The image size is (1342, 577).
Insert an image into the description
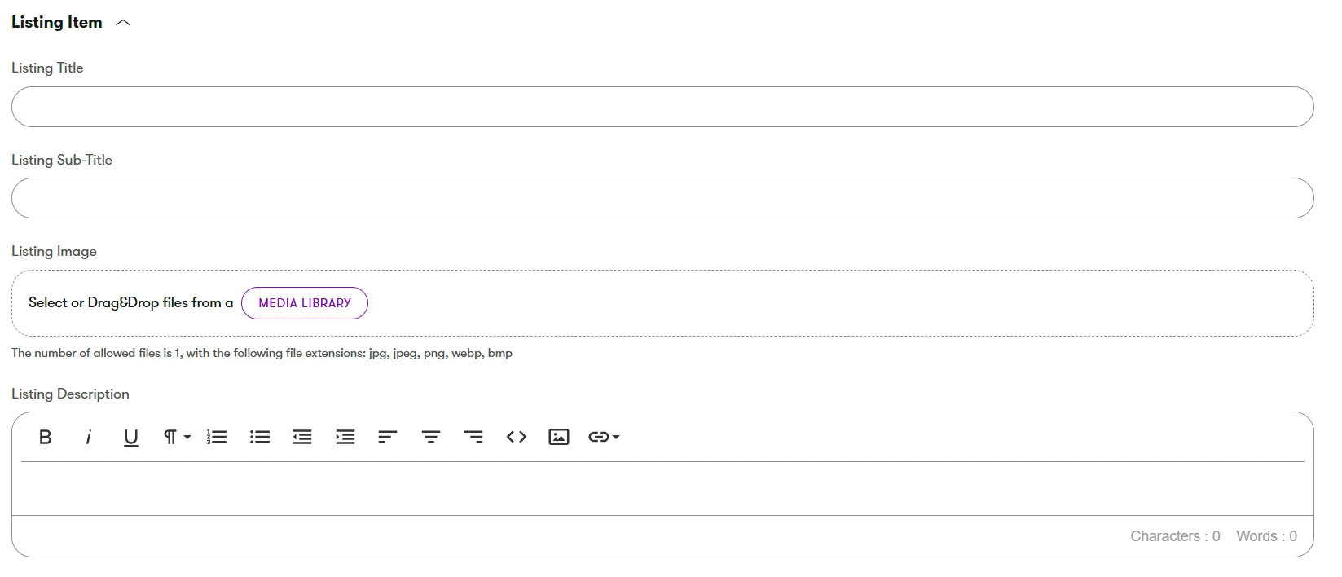pos(559,438)
